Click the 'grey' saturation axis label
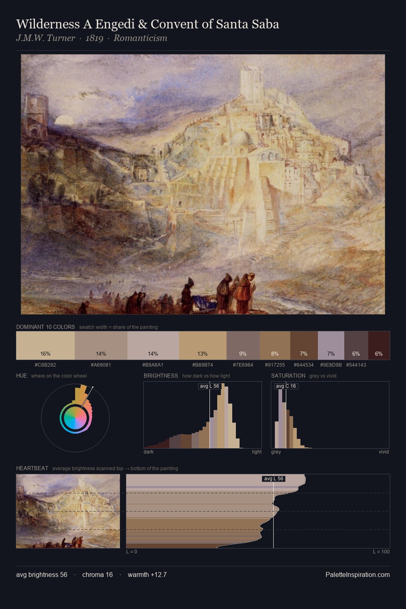The image size is (406, 609). (x=276, y=452)
